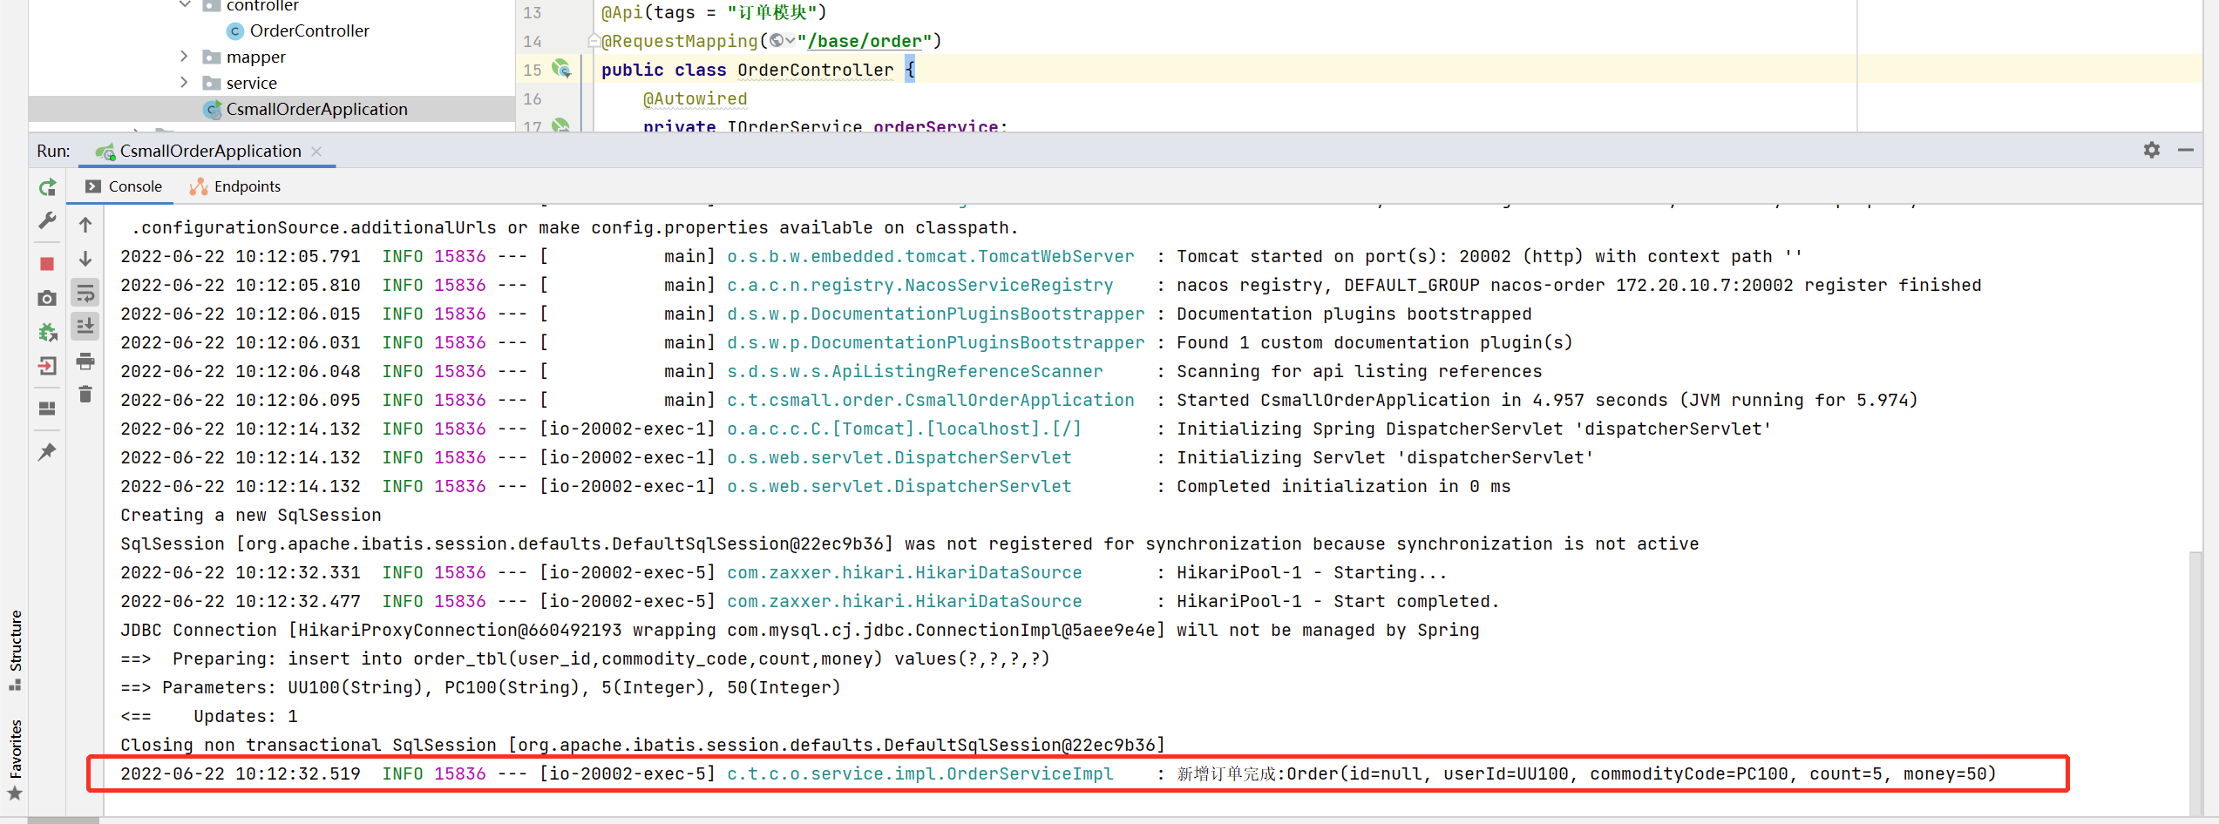This screenshot has width=2219, height=824.
Task: Hide the Run tool window
Action: pyautogui.click(x=2186, y=150)
